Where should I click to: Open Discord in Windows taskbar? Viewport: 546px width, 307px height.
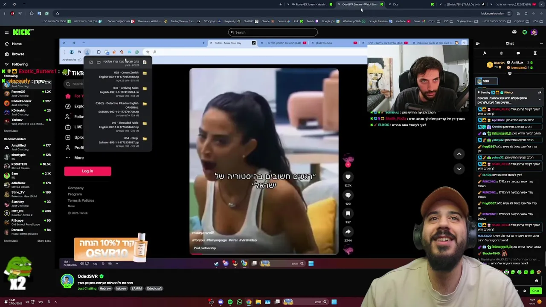click(221, 302)
